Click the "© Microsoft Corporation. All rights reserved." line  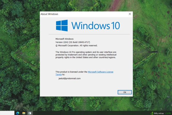[77, 45]
